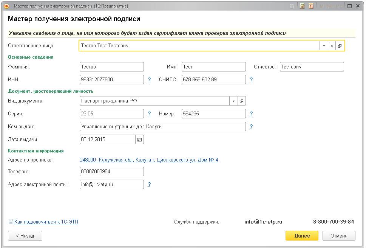Click the Серия input field

[111, 114]
